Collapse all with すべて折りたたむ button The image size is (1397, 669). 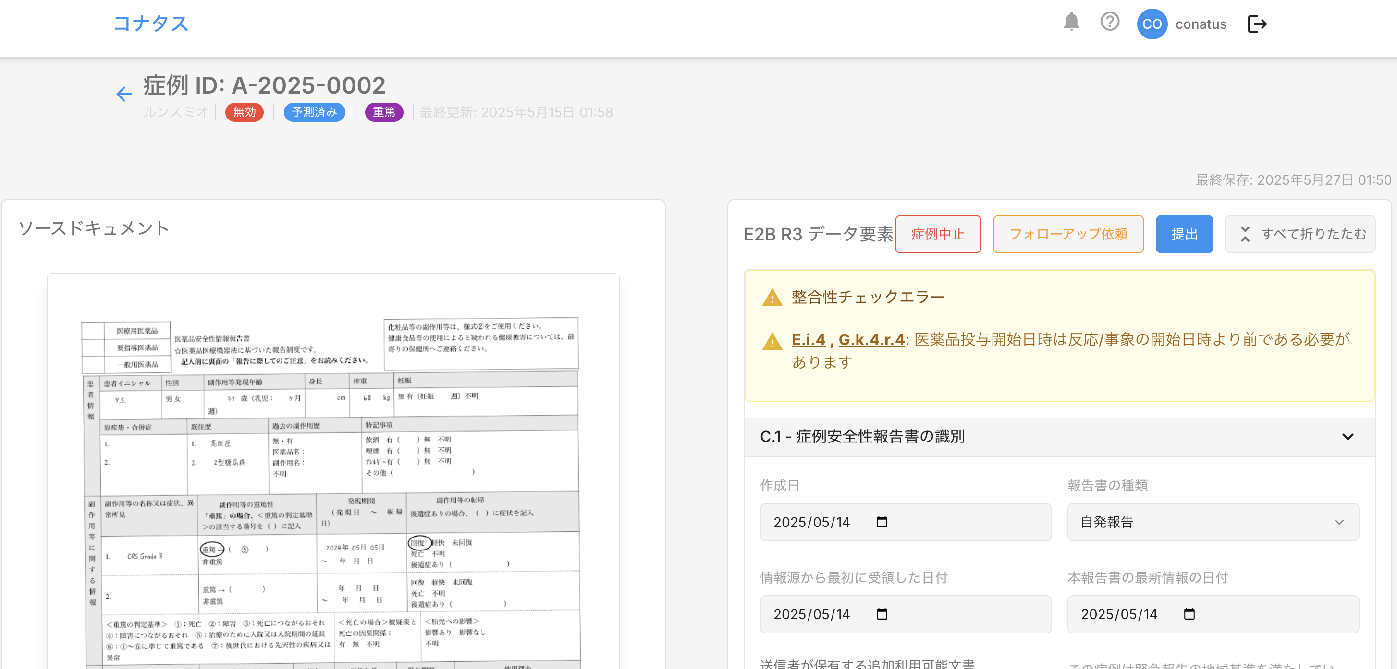click(1300, 234)
